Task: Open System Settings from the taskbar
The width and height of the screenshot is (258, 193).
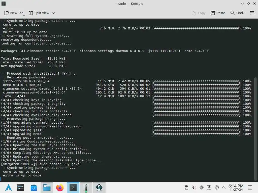Action: point(21,187)
